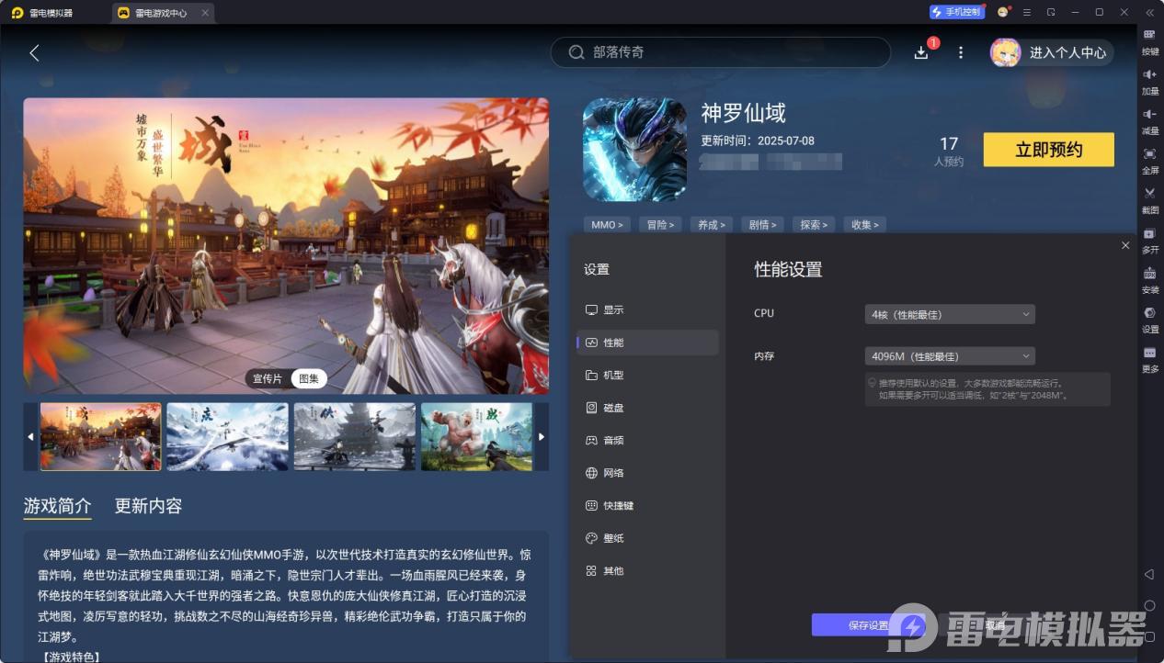Open the three-dot more options menu
Image resolution: width=1164 pixels, height=663 pixels.
(x=961, y=52)
